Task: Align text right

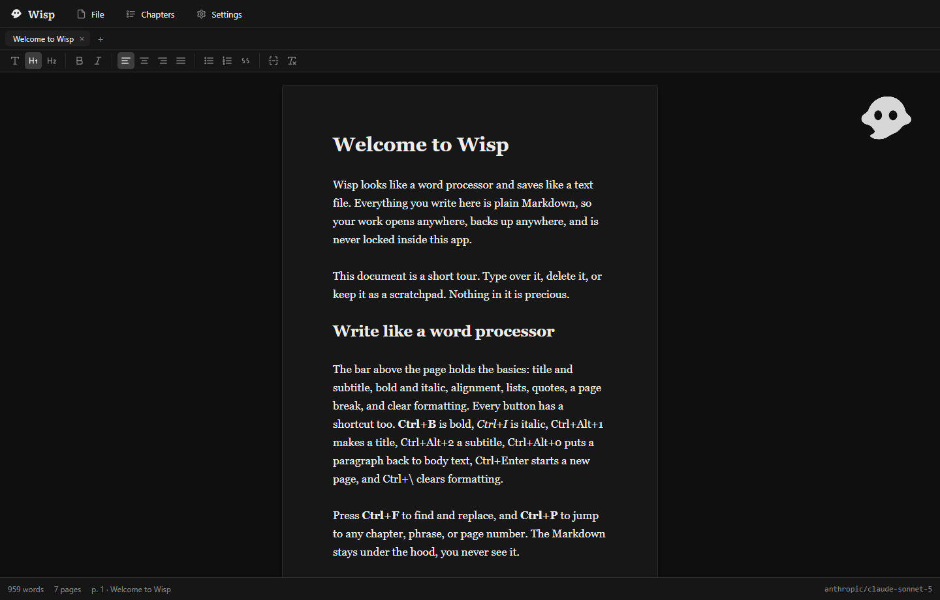Action: (x=163, y=61)
